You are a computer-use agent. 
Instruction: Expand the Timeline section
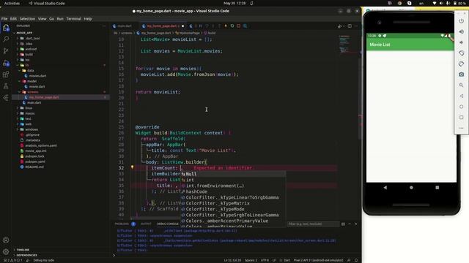pos(23,250)
